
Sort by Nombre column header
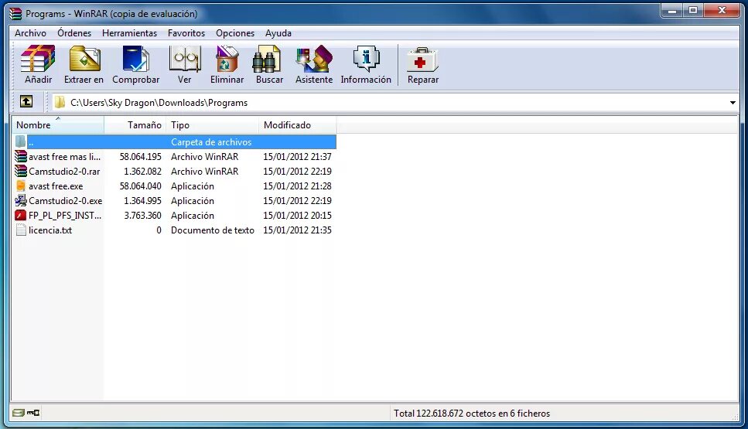pyautogui.click(x=58, y=125)
